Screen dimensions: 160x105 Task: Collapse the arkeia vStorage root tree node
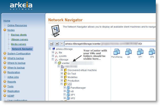pyautogui.click(x=50, y=49)
